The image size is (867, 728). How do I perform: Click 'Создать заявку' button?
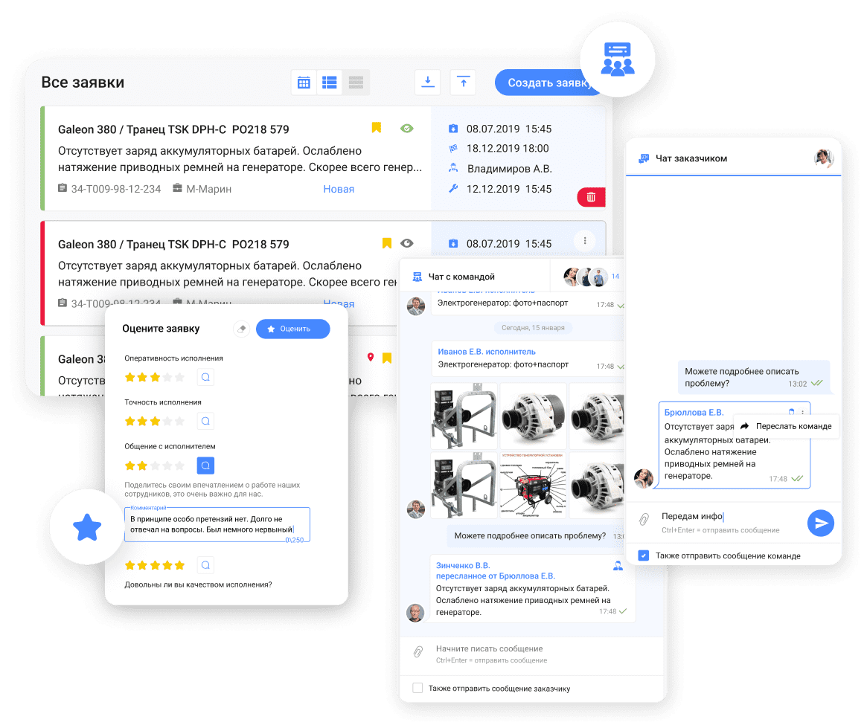547,83
